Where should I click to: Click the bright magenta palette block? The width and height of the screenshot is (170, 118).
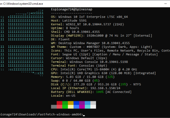(82, 107)
